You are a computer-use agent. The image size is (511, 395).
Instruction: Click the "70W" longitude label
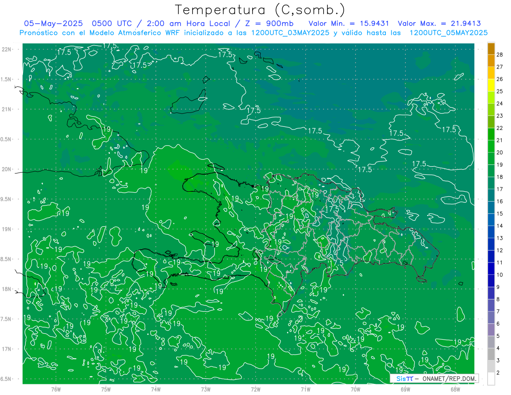pyautogui.click(x=356, y=389)
